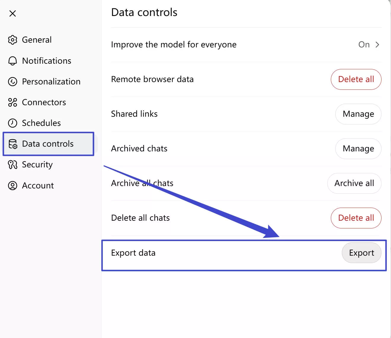This screenshot has height=338, width=391.
Task: Delete all remote browser data
Action: pos(356,79)
